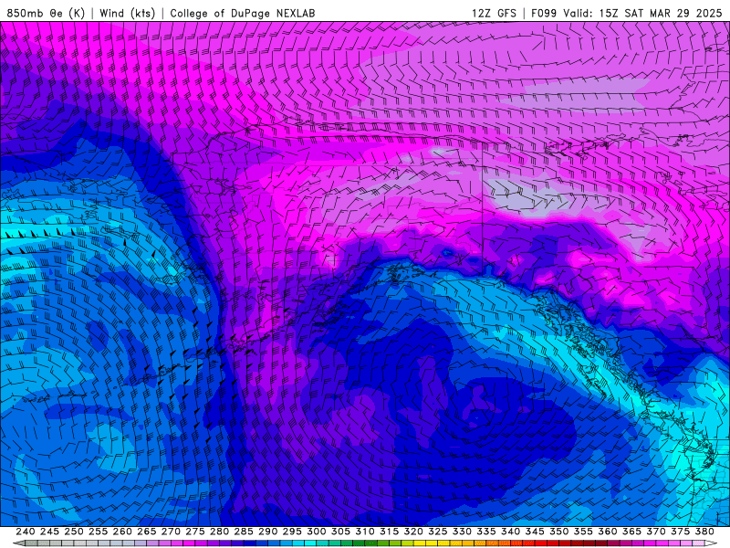
Task: Click the 350 color scale label
Action: [x=558, y=532]
